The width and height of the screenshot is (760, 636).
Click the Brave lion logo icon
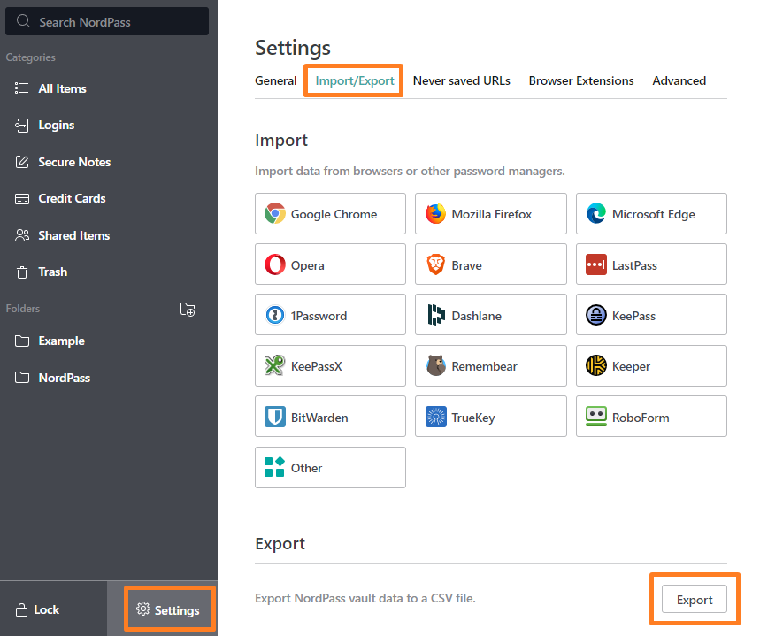435,264
